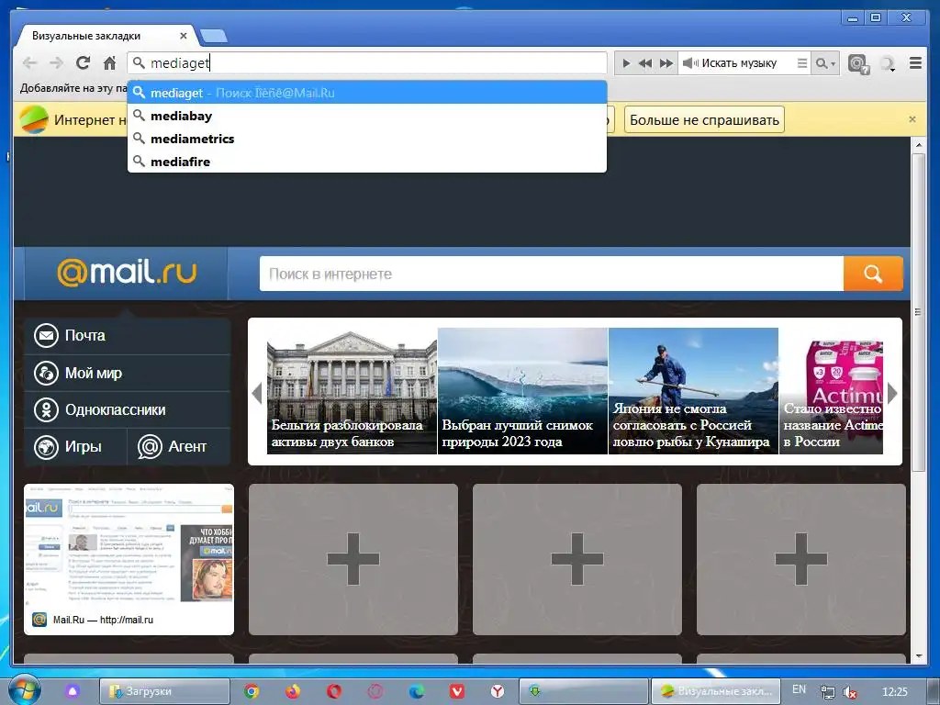
Task: Click the Агент @ icon
Action: point(150,447)
